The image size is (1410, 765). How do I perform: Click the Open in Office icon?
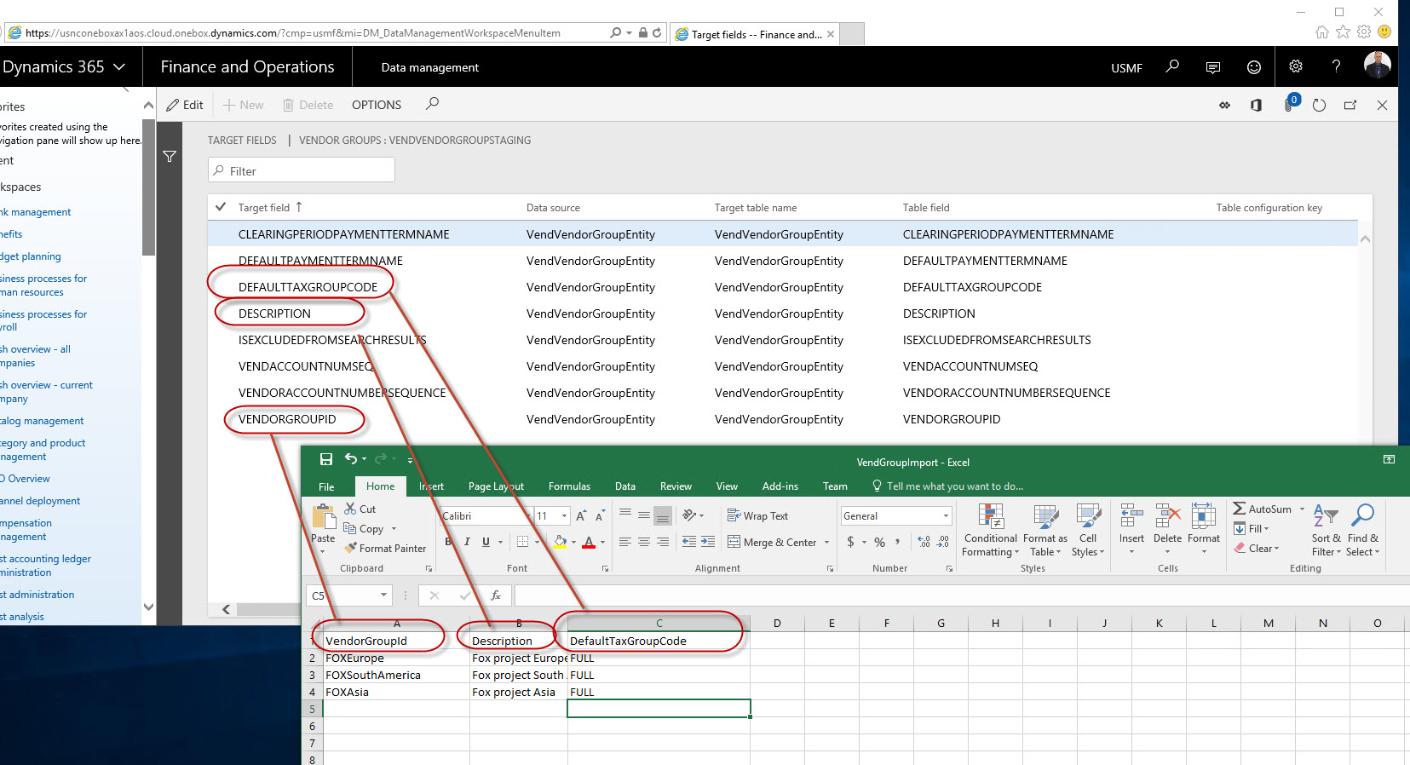pyautogui.click(x=1256, y=105)
